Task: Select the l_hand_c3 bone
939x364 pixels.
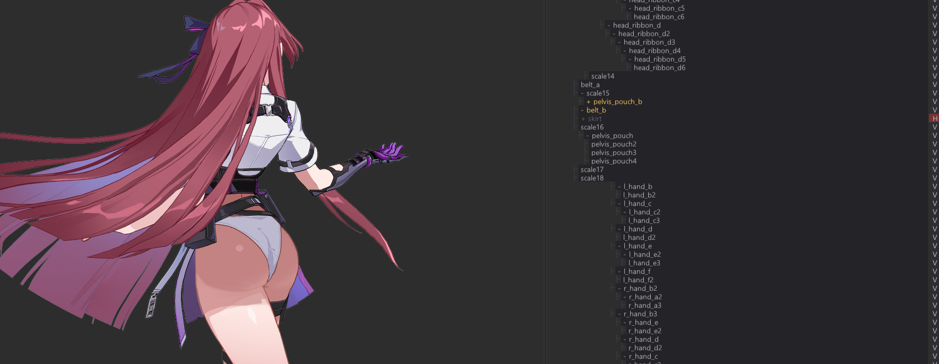Action: 644,220
